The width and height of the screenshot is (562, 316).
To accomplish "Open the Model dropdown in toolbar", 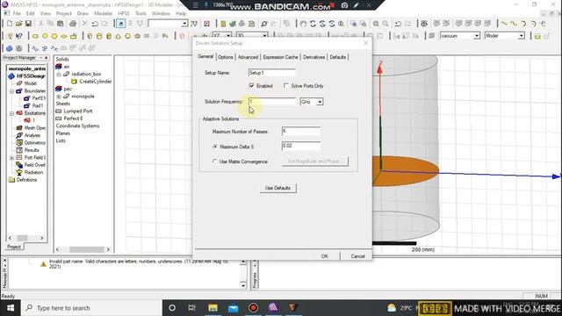I will (522, 36).
